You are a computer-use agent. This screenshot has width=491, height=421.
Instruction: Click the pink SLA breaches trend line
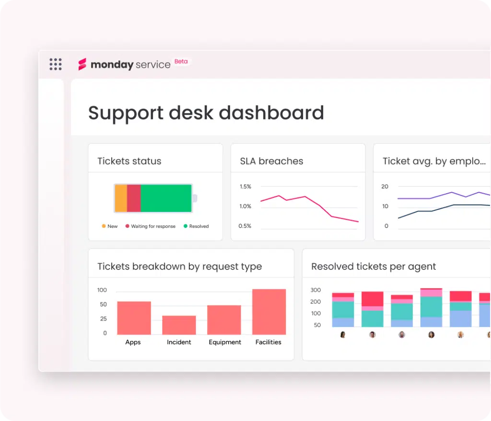[319, 206]
